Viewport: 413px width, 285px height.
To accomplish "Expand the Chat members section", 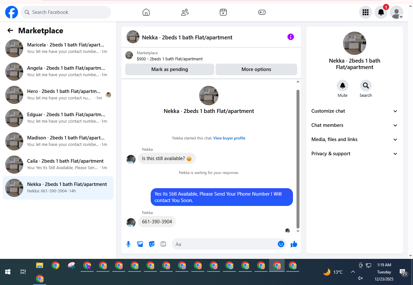I will pyautogui.click(x=355, y=125).
